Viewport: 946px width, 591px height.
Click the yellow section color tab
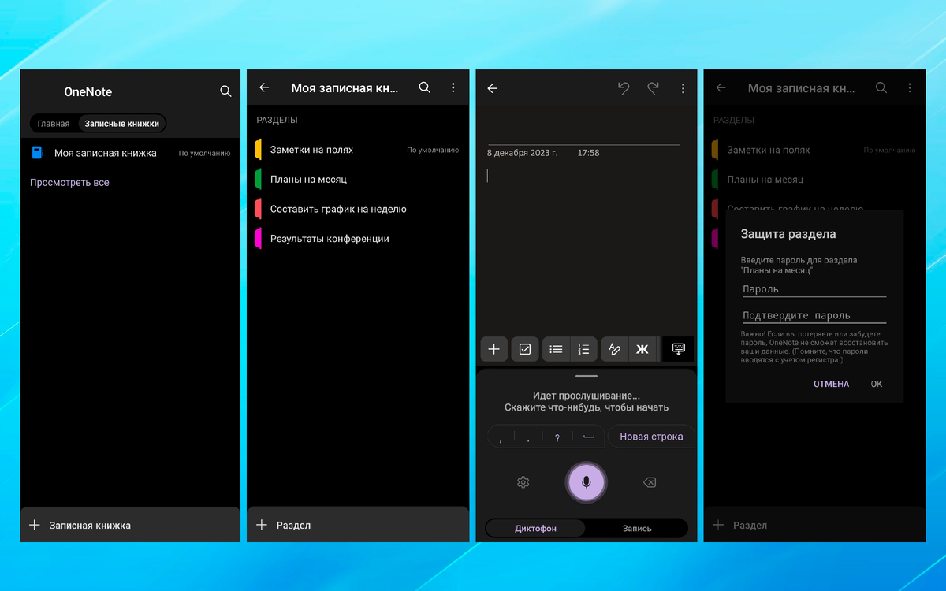[x=258, y=150]
